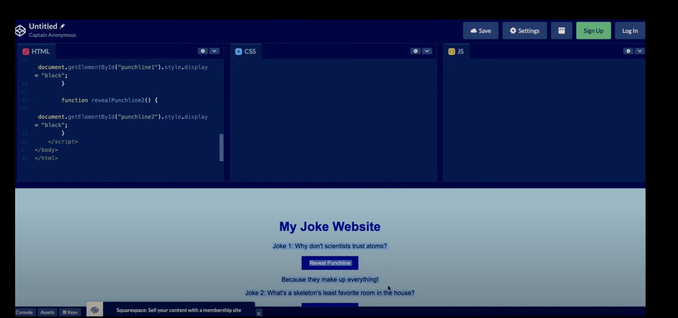Click the Untitled pen title
This screenshot has width=678, height=318.
tap(43, 26)
